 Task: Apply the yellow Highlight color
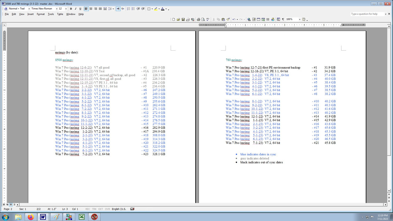(x=156, y=9)
